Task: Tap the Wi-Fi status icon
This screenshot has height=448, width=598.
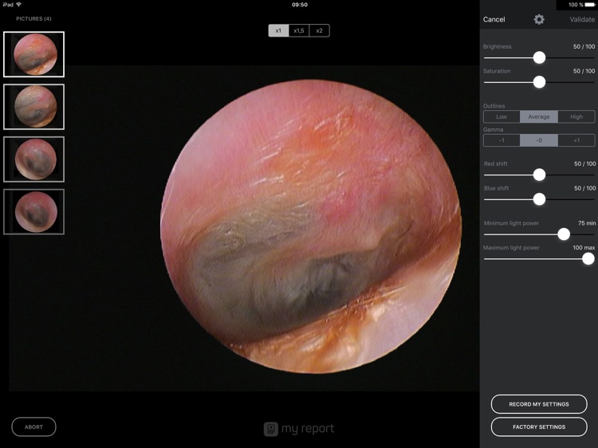Action: (x=18, y=5)
